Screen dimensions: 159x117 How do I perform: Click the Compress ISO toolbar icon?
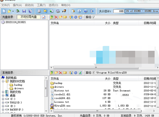[45, 11]
